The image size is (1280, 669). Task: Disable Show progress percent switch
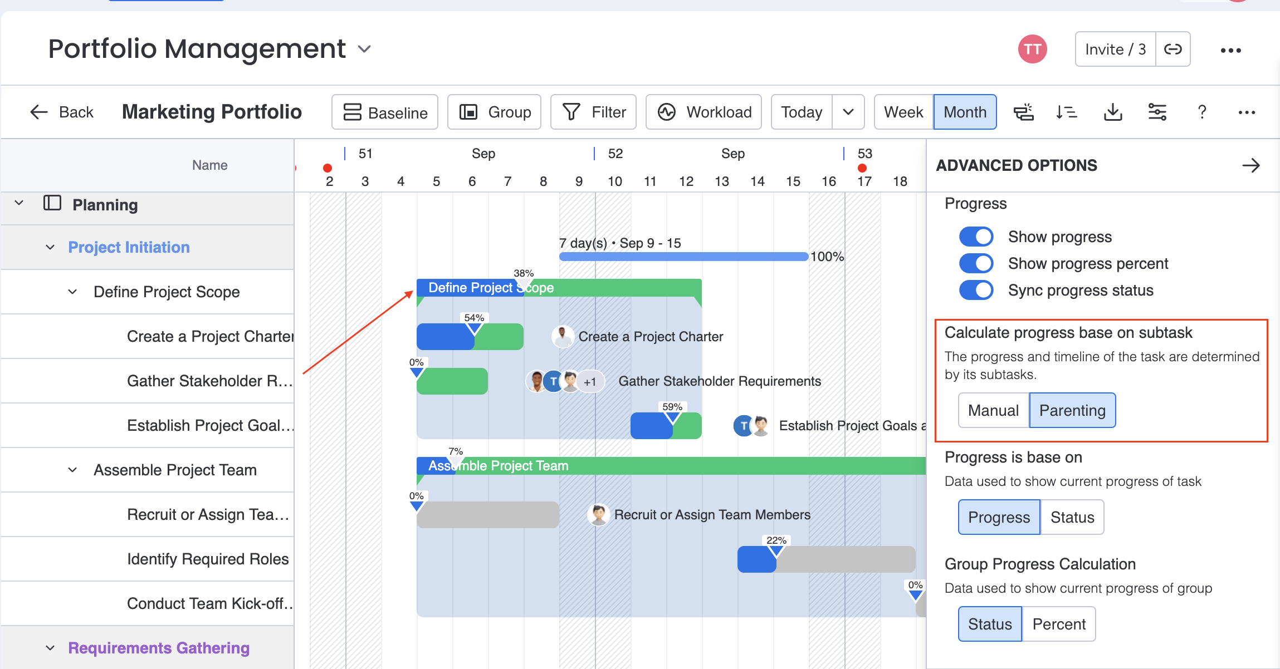pos(976,263)
